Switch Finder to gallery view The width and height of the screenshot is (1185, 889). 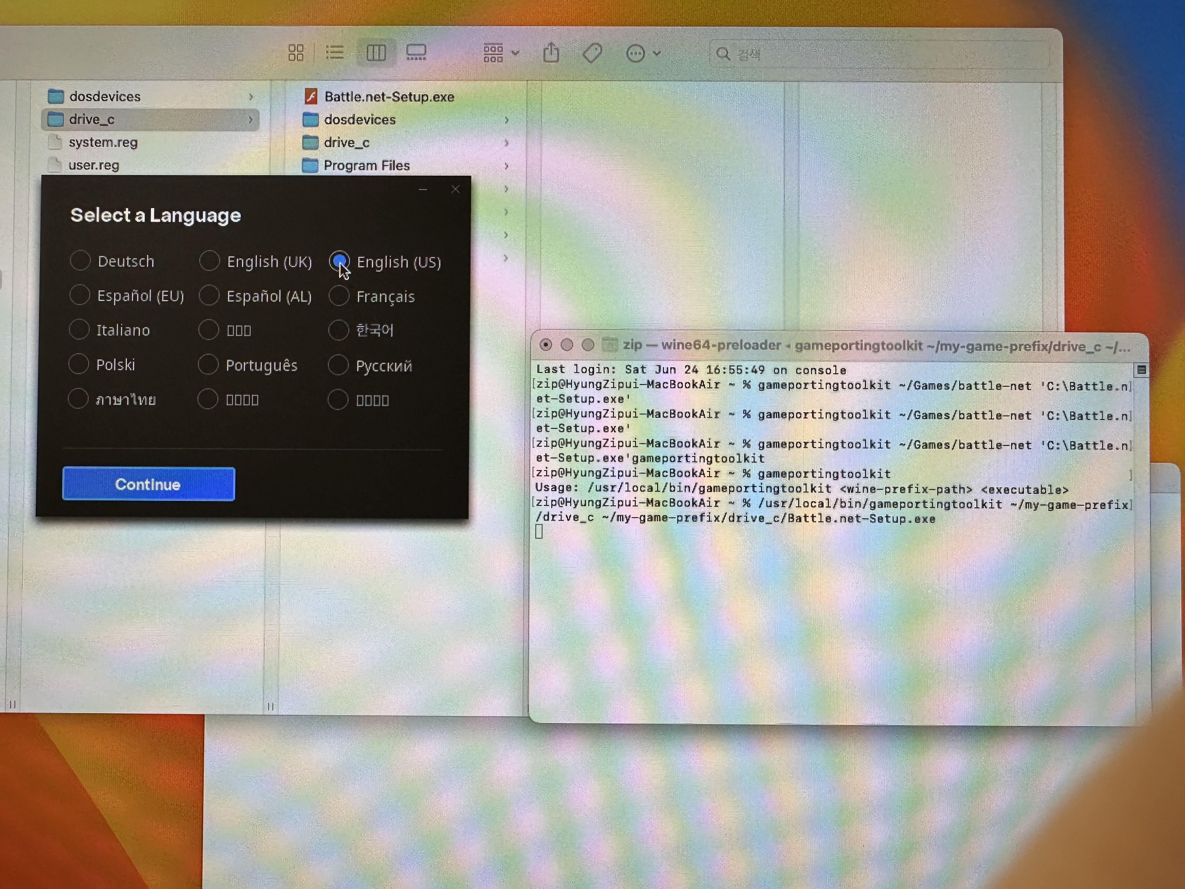[416, 53]
